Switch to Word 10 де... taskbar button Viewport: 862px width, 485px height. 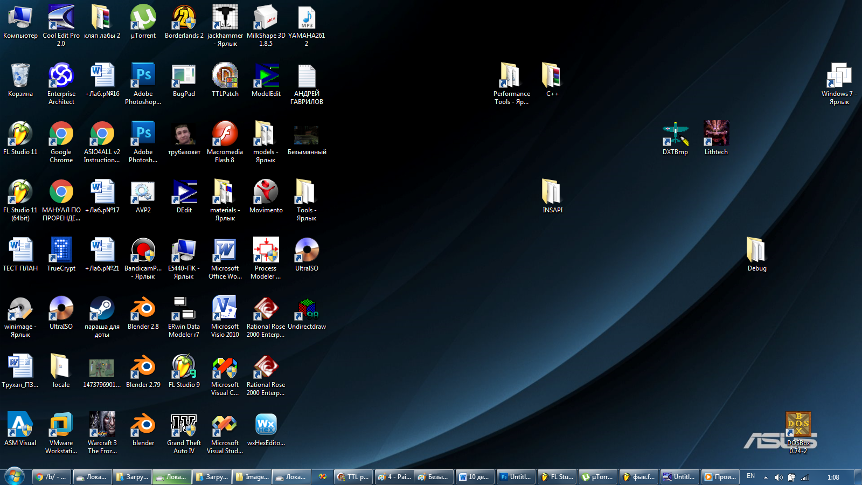[475, 477]
